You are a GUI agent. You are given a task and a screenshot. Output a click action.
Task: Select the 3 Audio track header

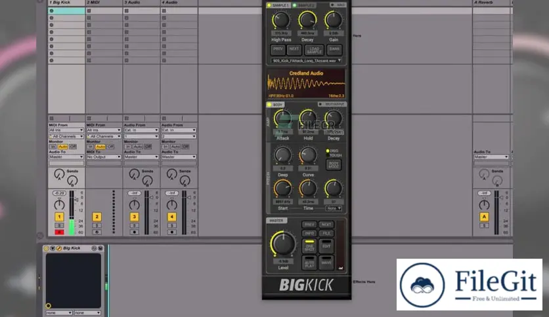[x=141, y=3]
